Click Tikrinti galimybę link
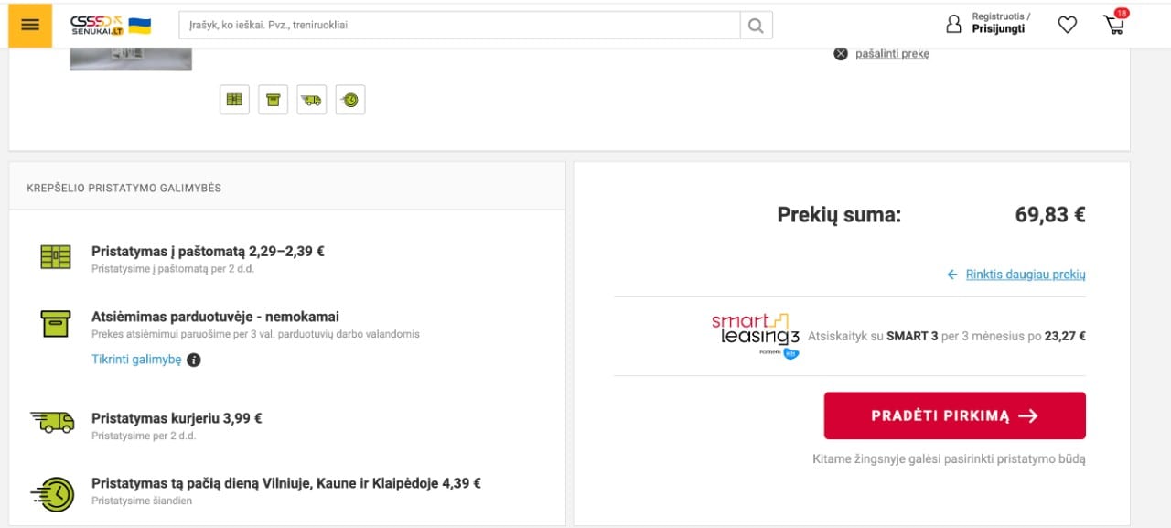 coord(136,360)
